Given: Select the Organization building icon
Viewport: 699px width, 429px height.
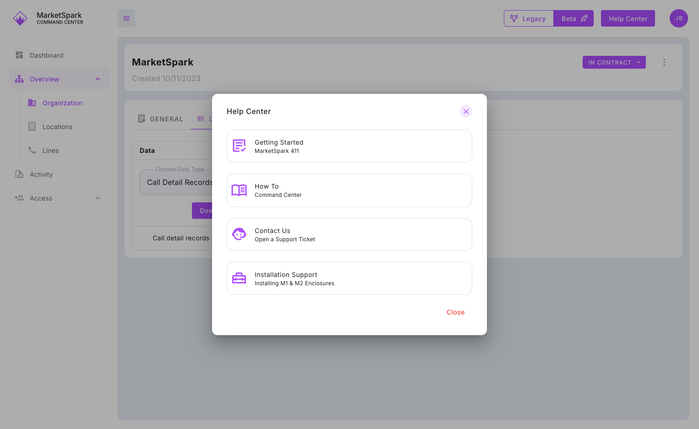Looking at the screenshot, I should tap(32, 103).
